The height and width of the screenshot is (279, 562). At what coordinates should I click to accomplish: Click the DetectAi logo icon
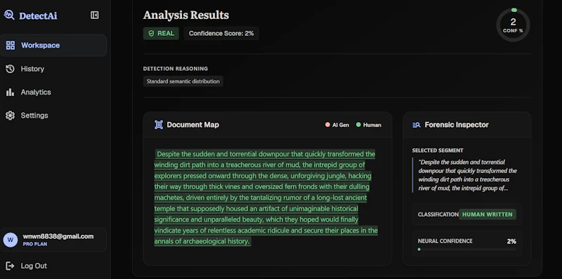tap(9, 15)
